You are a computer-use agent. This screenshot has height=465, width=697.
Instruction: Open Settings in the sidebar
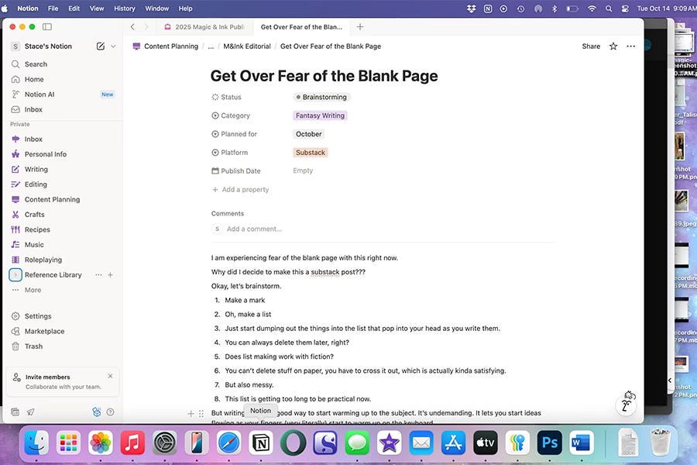point(37,315)
